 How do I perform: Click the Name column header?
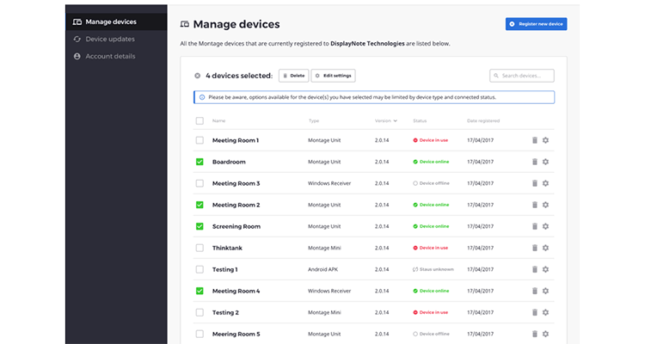click(x=218, y=121)
